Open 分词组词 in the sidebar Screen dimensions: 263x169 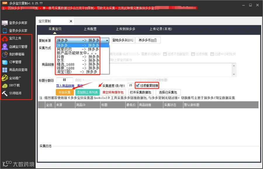click(x=15, y=93)
